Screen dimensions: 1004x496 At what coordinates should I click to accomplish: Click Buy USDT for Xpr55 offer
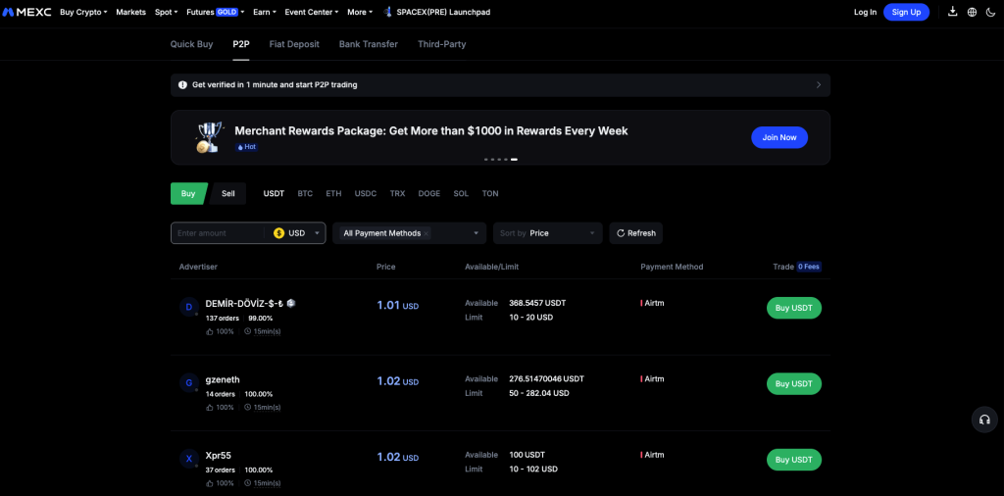[x=794, y=460]
